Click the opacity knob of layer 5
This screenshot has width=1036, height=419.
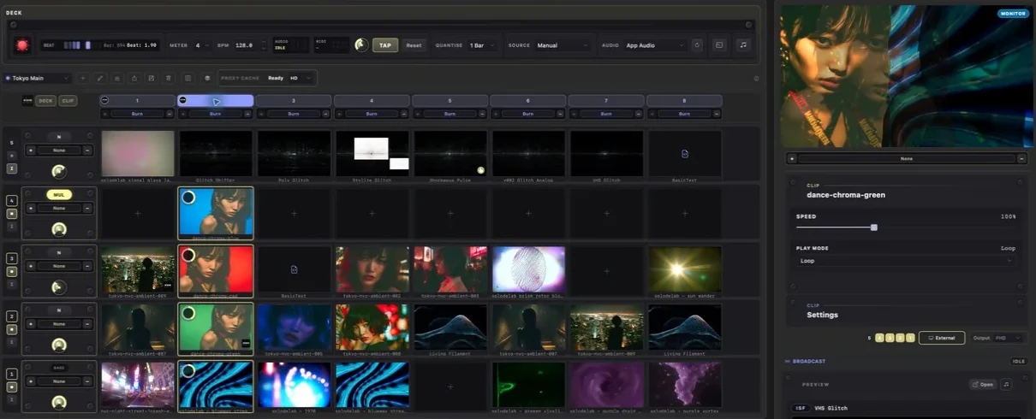point(59,171)
